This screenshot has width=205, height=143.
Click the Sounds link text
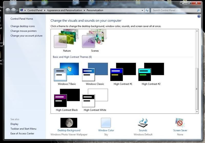[143, 130]
